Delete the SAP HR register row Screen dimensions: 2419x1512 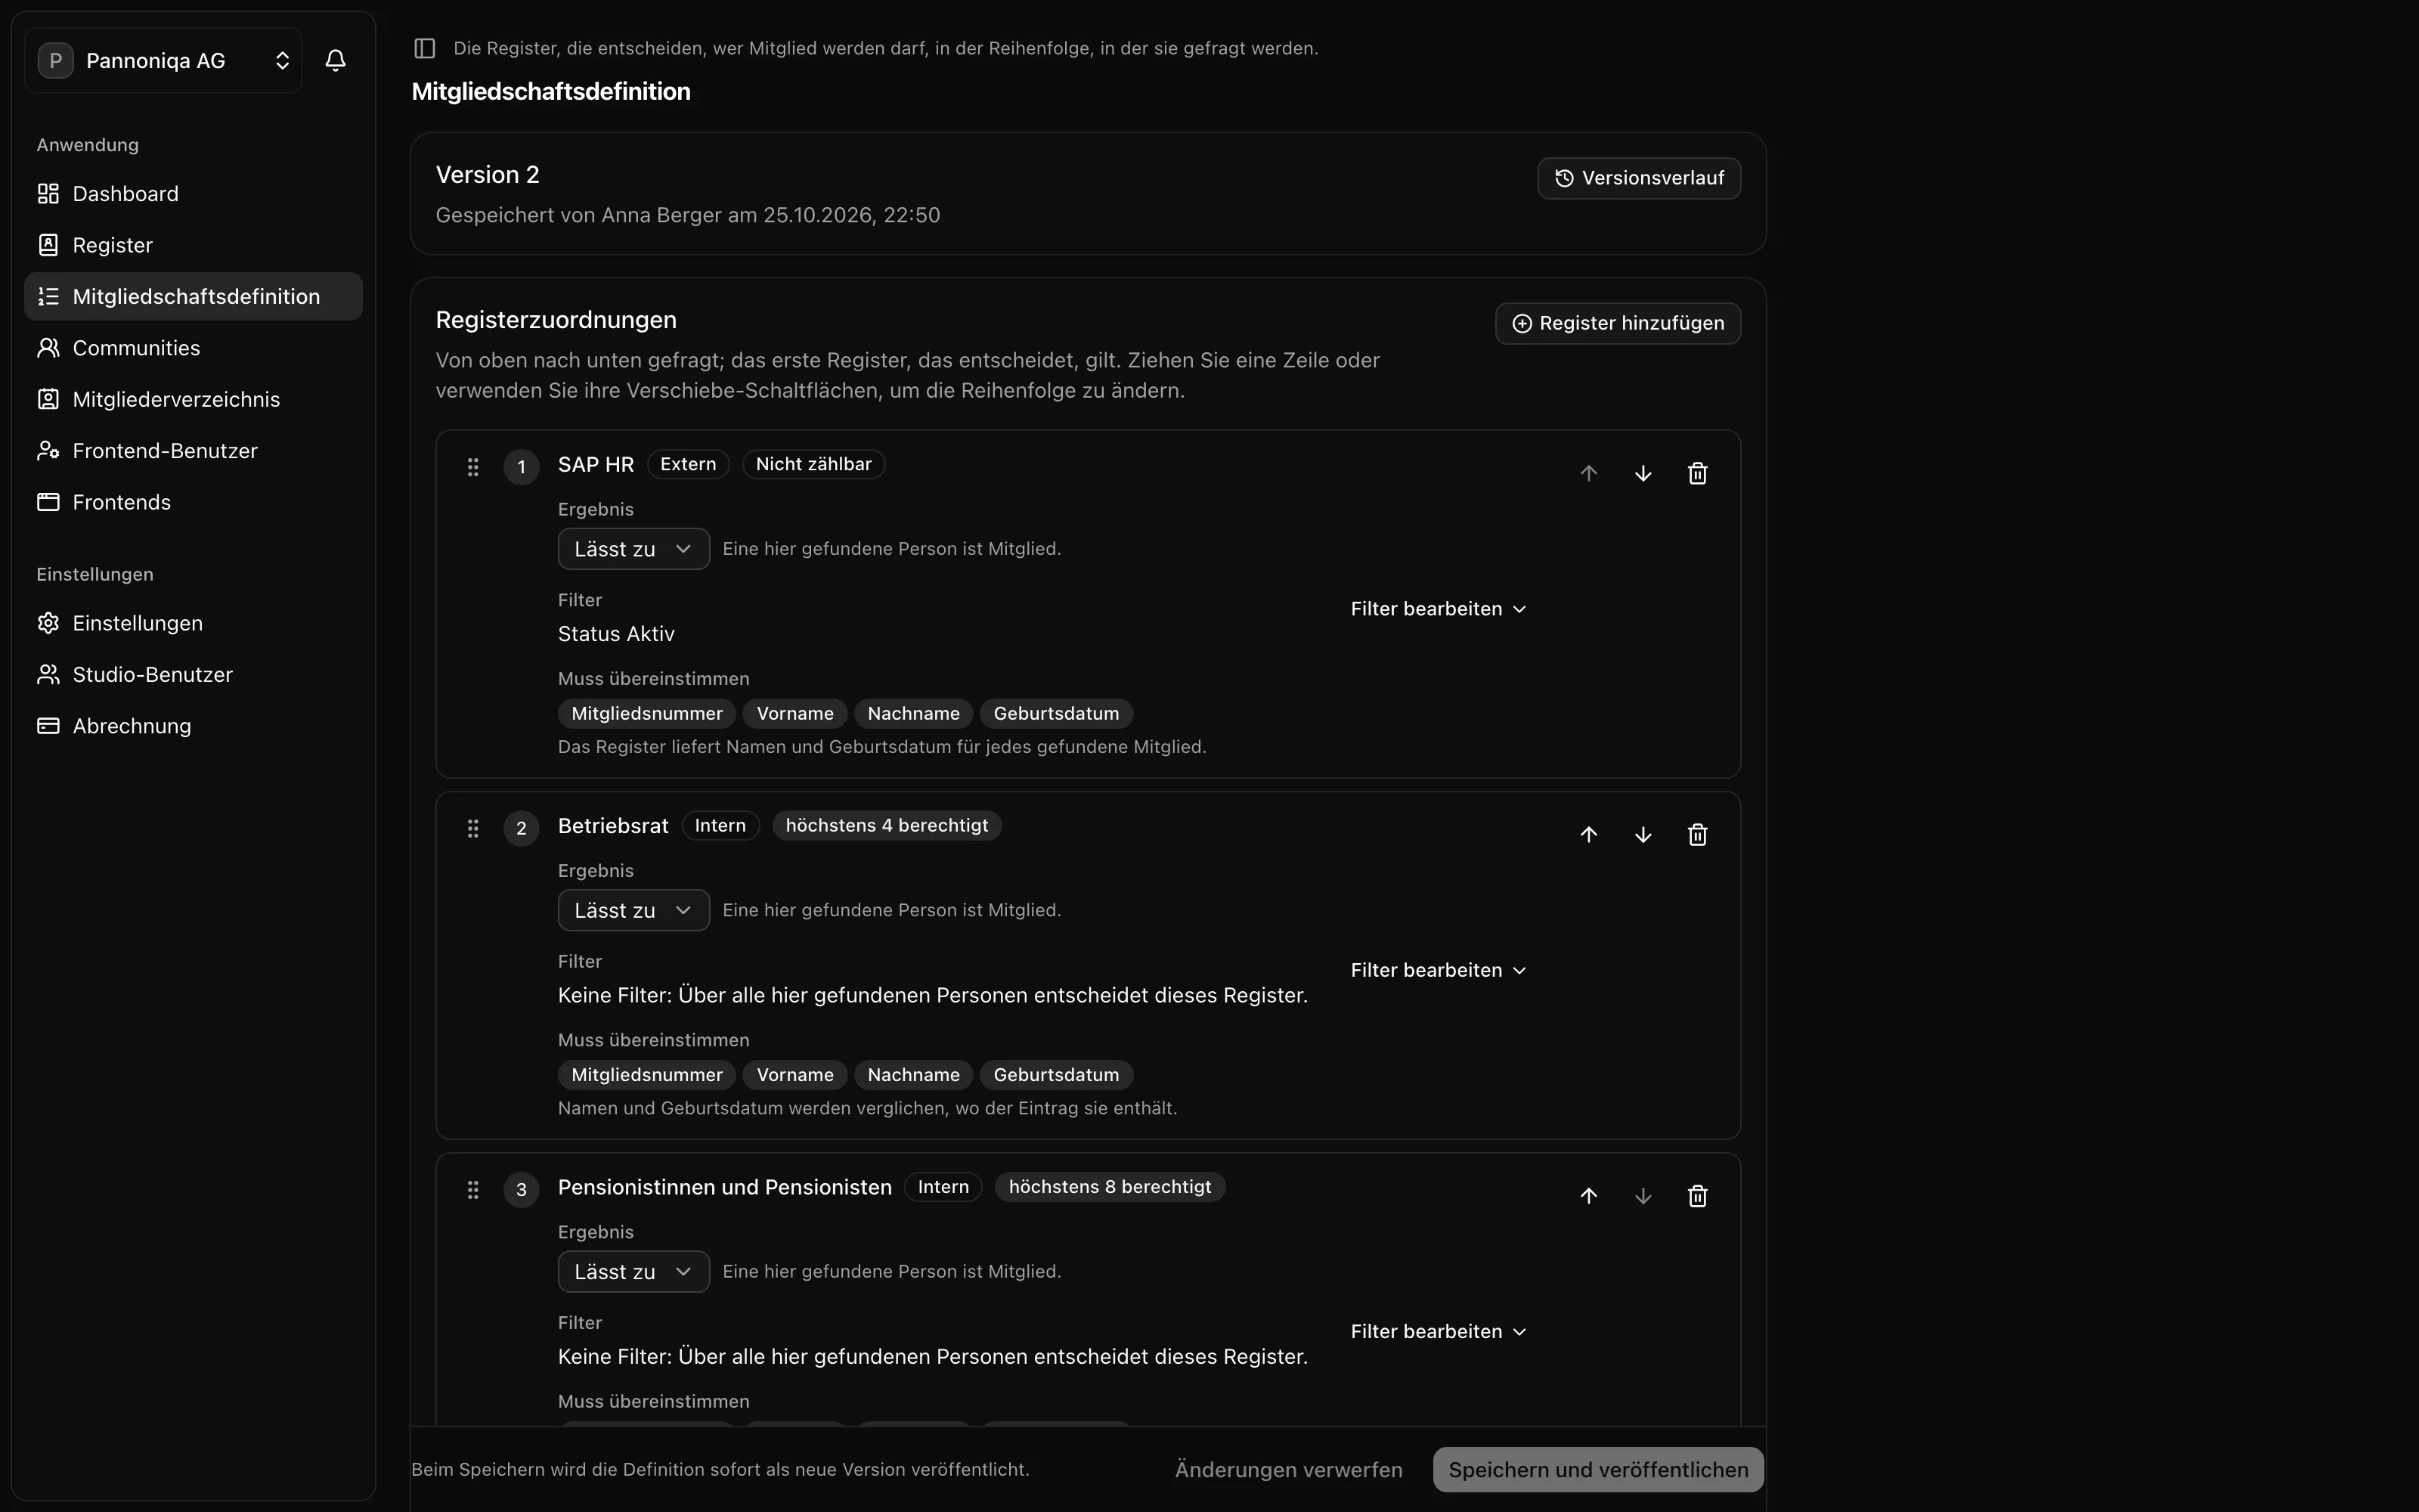(1697, 473)
